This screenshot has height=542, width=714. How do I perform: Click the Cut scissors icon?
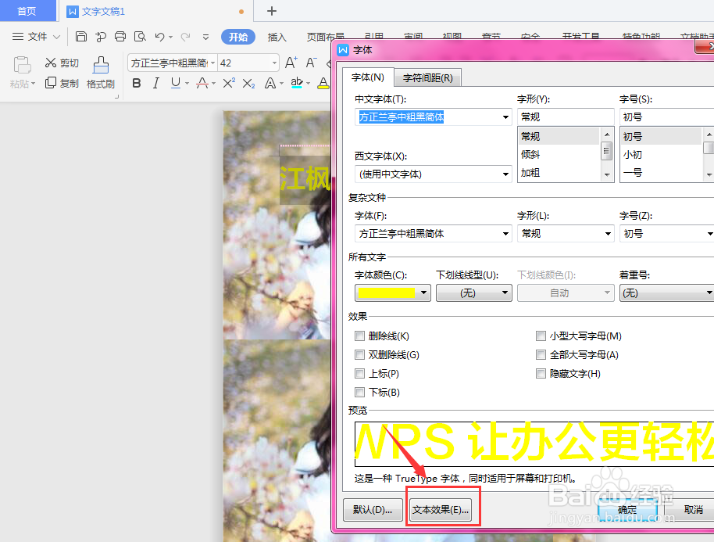point(51,63)
